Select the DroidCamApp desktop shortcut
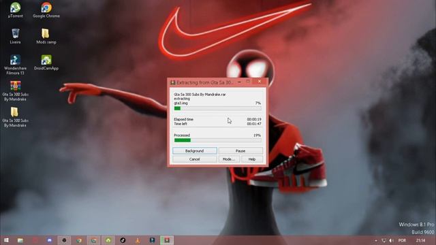 coord(46,63)
